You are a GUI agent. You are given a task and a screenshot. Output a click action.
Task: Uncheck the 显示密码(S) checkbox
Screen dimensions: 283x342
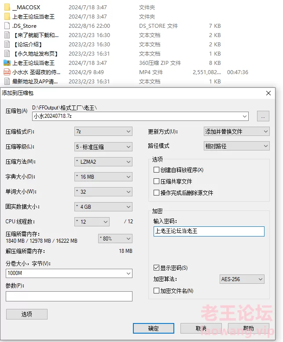pyautogui.click(x=156, y=267)
